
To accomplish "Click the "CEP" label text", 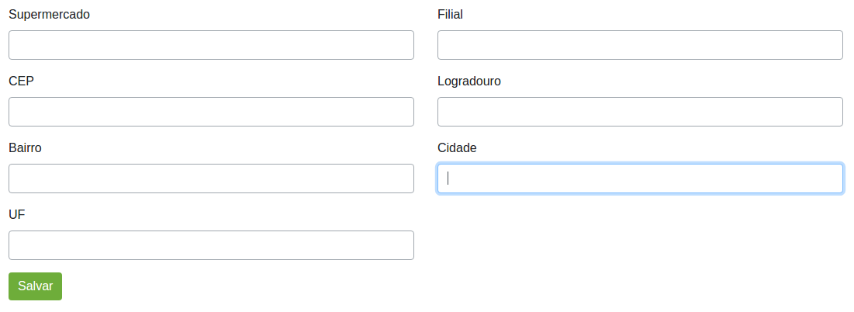I will point(21,81).
